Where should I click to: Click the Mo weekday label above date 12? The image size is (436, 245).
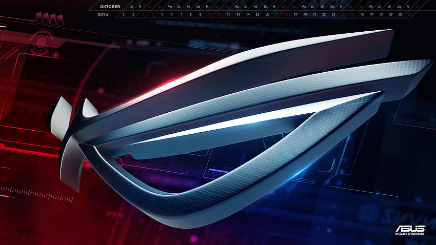(x=236, y=6)
